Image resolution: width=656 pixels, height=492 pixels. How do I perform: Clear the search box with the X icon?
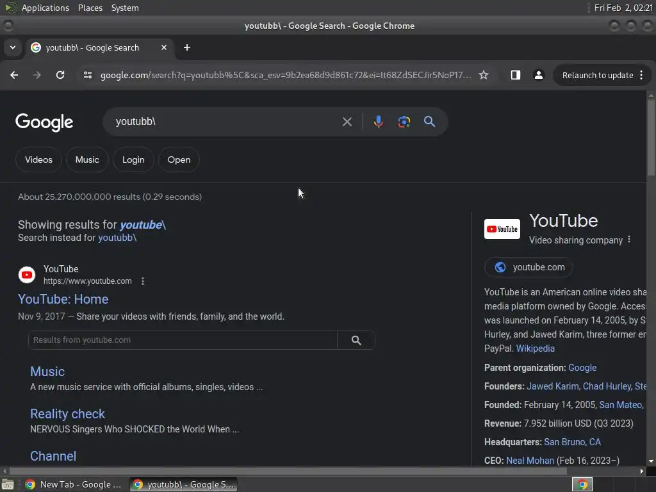[347, 122]
